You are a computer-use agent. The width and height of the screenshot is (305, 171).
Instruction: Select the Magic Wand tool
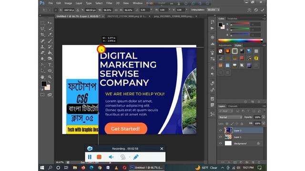click(50, 28)
